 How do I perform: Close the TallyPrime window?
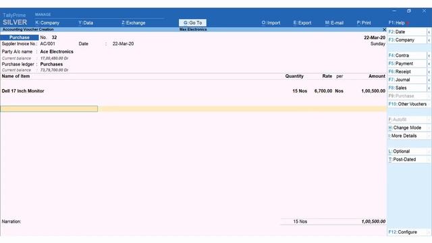424,11
